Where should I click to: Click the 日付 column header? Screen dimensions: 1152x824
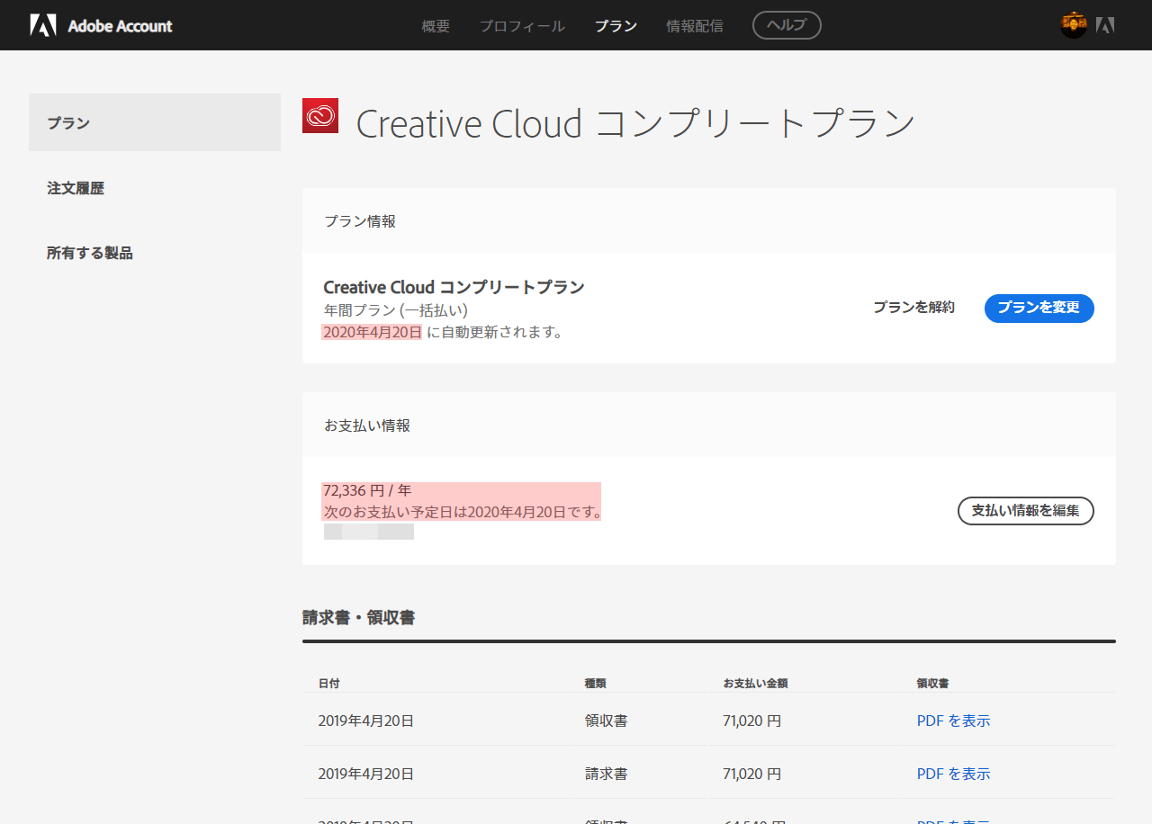pyautogui.click(x=328, y=684)
